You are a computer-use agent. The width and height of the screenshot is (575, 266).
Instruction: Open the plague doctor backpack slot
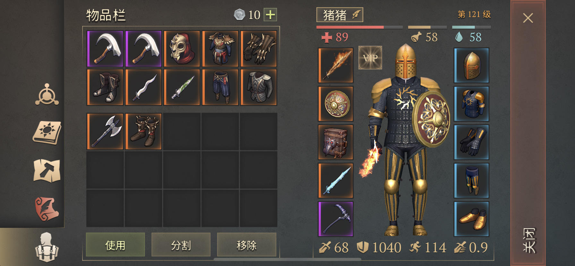[x=336, y=142]
